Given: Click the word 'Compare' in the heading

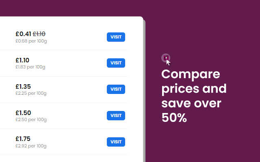Looking at the screenshot, I should pos(191,75).
